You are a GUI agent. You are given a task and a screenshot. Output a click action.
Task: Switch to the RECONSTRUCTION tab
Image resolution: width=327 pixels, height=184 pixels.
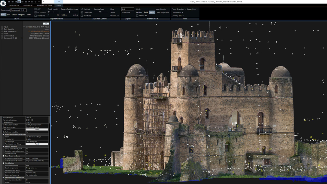pyautogui.click(x=44, y=5)
